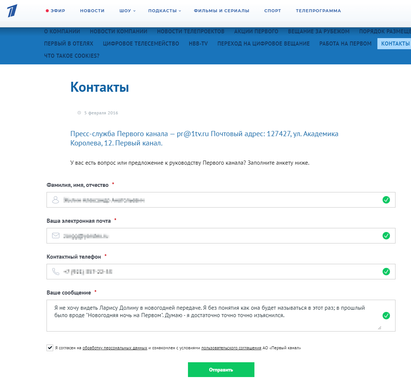The height and width of the screenshot is (390, 411).
Task: Click the Контактный телефон label
Action: coord(73,257)
